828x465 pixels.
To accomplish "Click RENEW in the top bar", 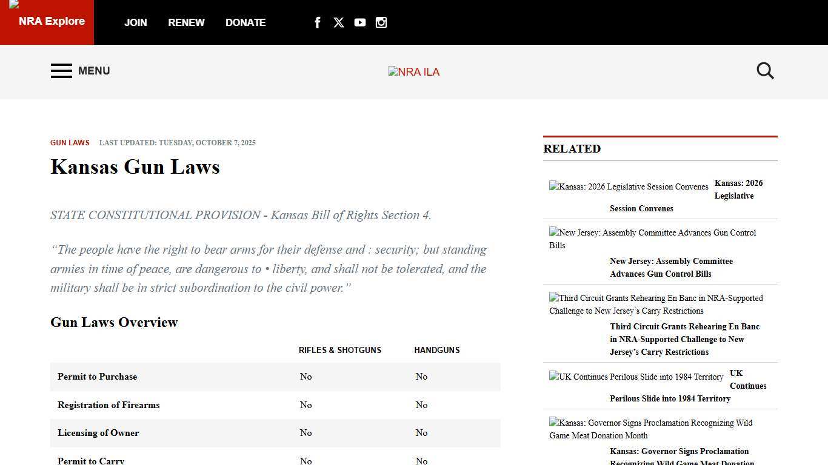I will click(186, 22).
